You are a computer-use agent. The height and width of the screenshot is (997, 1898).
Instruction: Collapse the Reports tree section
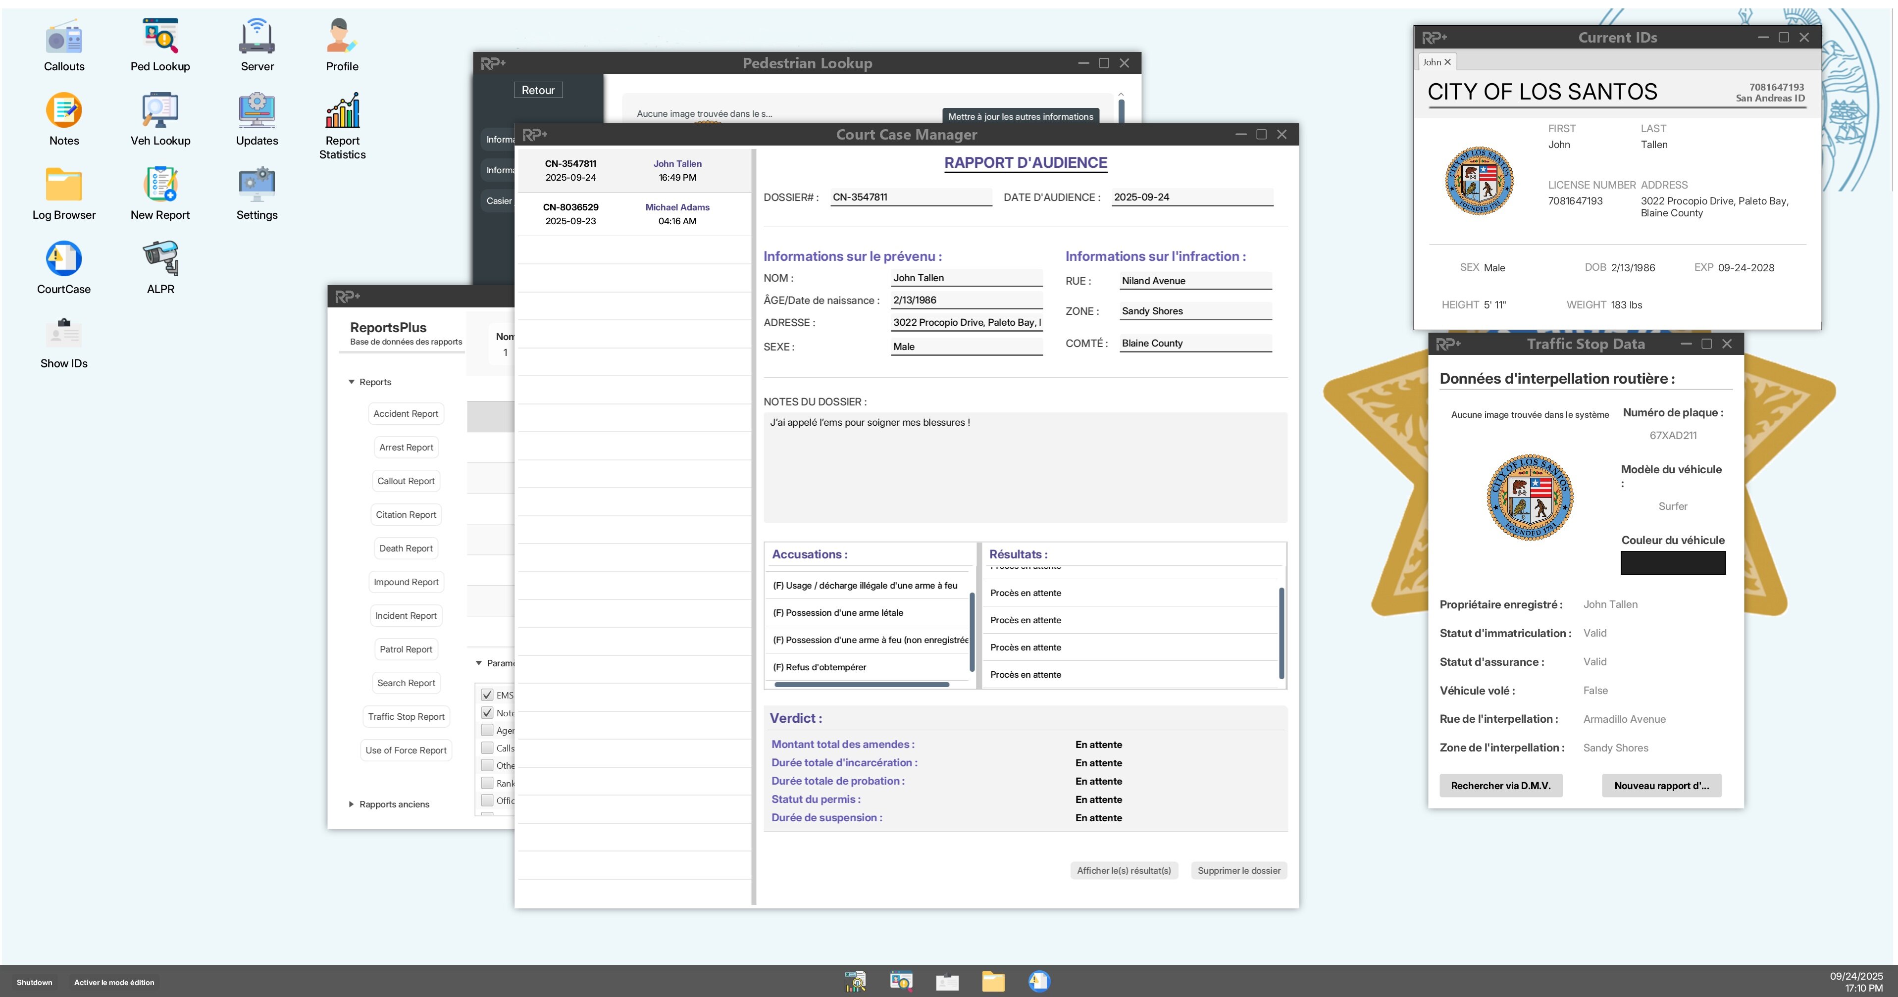point(352,382)
